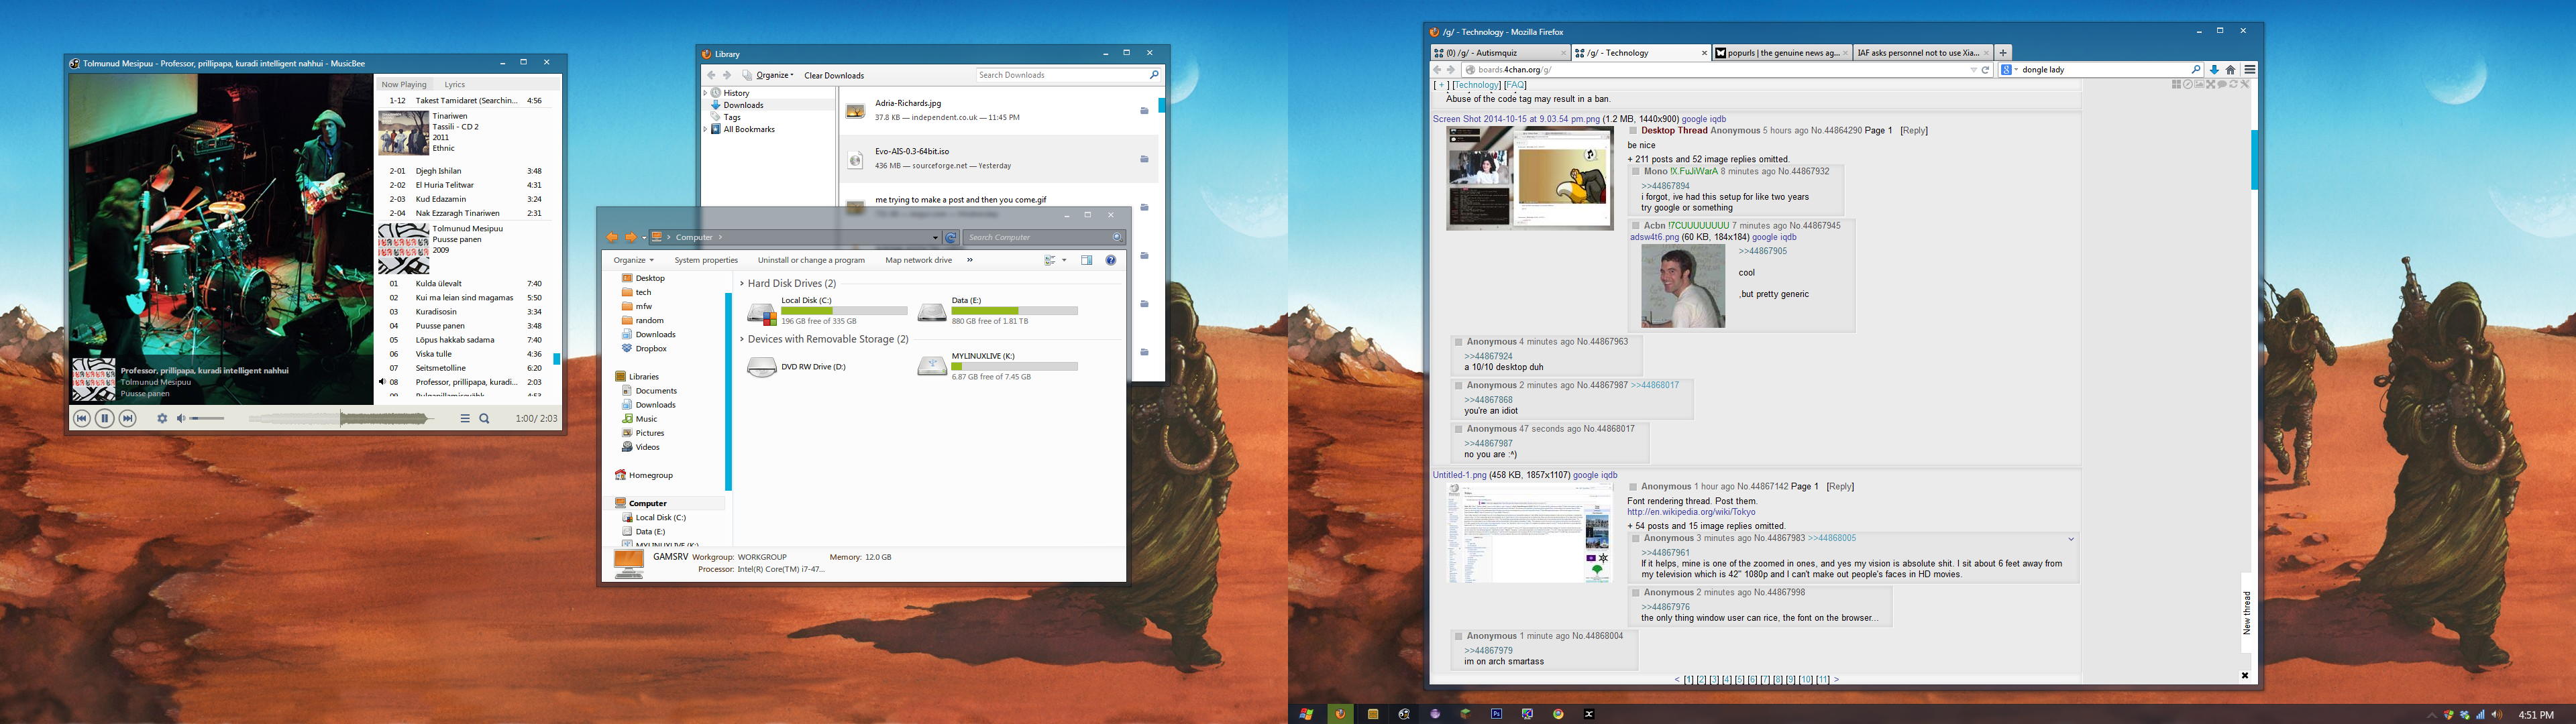Click MusicBee search magnifier icon
Viewport: 2576px width, 724px height.
click(485, 419)
